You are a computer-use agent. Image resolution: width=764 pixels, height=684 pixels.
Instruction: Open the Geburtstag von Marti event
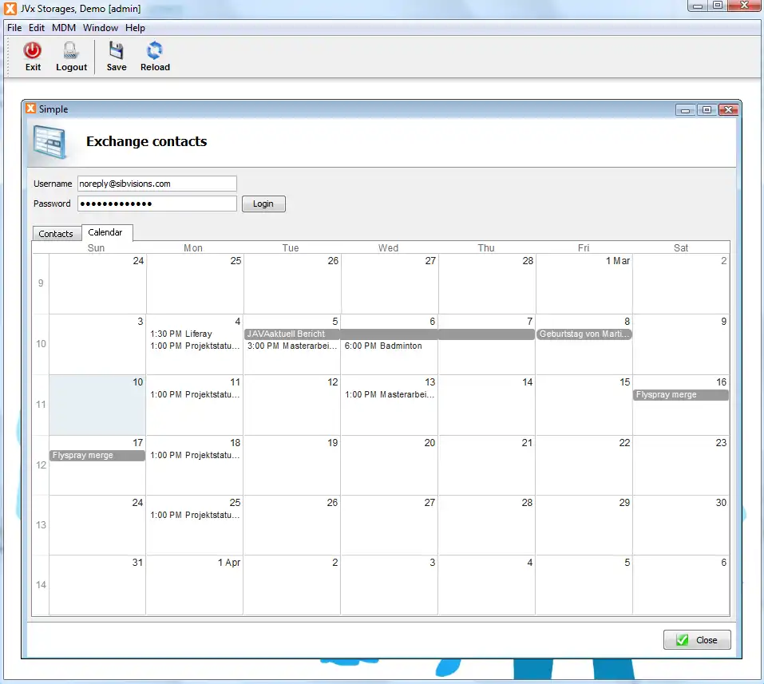pyautogui.click(x=584, y=334)
